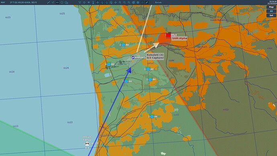This screenshot has width=277, height=156.
Task: Select the Kobuleti airfield icon
Action: 133,57
